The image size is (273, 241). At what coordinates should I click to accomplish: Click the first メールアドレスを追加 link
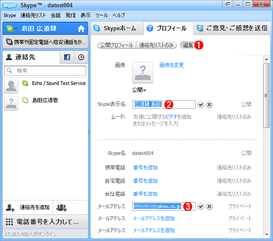(x=154, y=219)
